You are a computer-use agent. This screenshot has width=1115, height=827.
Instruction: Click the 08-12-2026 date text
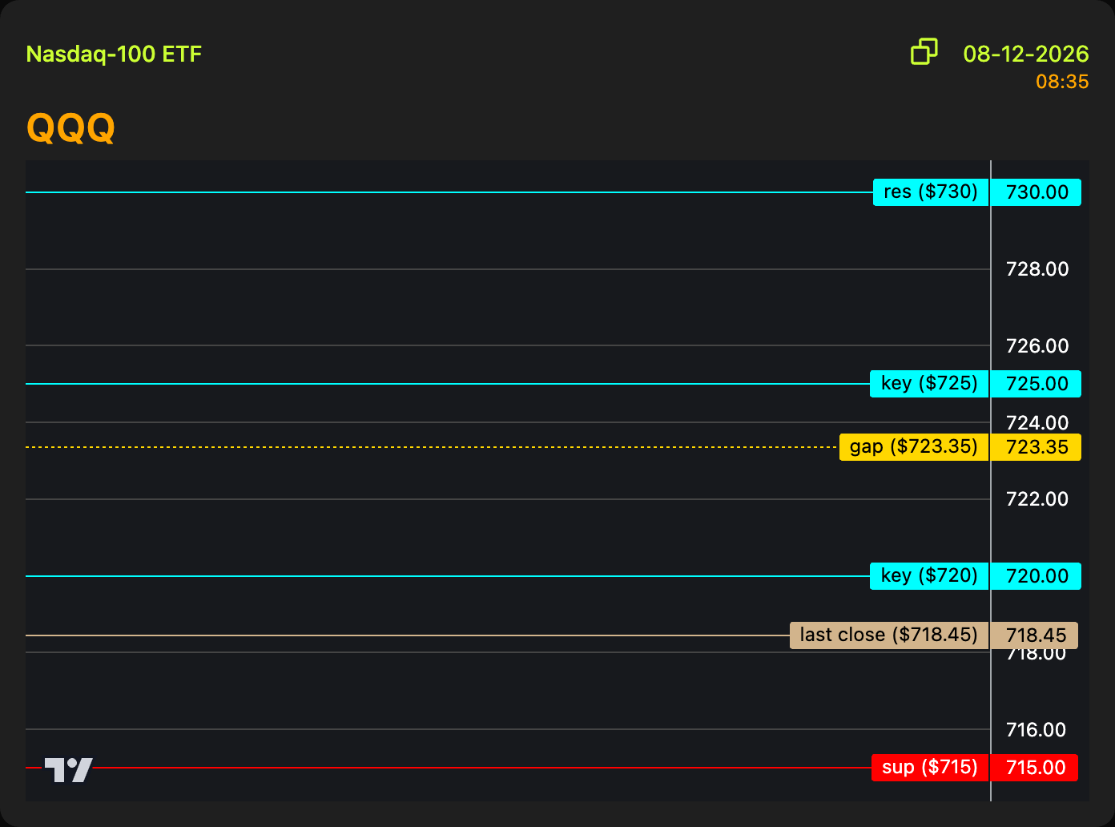pyautogui.click(x=1026, y=54)
